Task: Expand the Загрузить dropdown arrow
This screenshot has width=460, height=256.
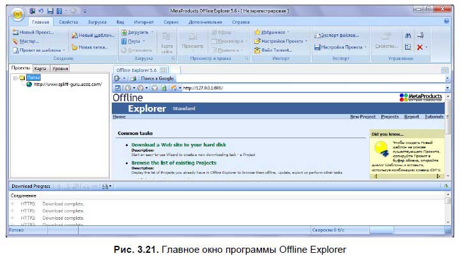Action: coord(152,32)
